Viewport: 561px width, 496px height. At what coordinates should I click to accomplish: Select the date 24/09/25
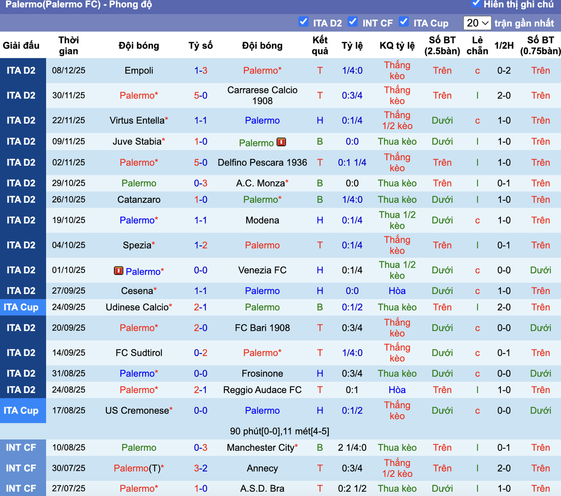coord(69,308)
